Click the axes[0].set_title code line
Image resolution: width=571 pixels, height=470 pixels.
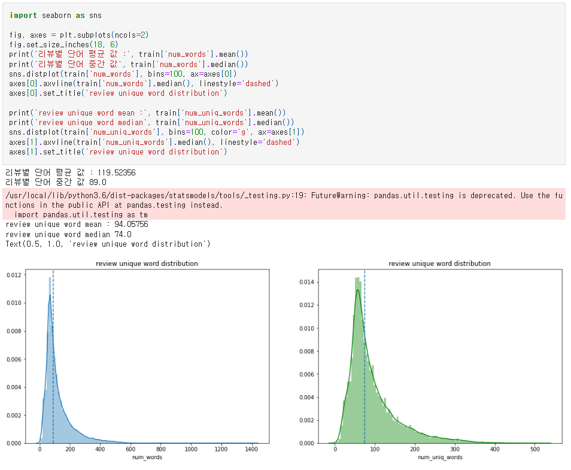pyautogui.click(x=118, y=93)
